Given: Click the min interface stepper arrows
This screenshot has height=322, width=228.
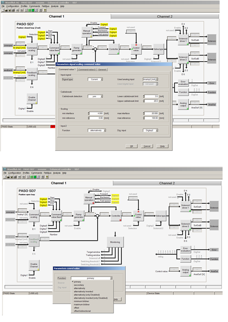Looking at the screenshot, I should pyautogui.click(x=89, y=113).
